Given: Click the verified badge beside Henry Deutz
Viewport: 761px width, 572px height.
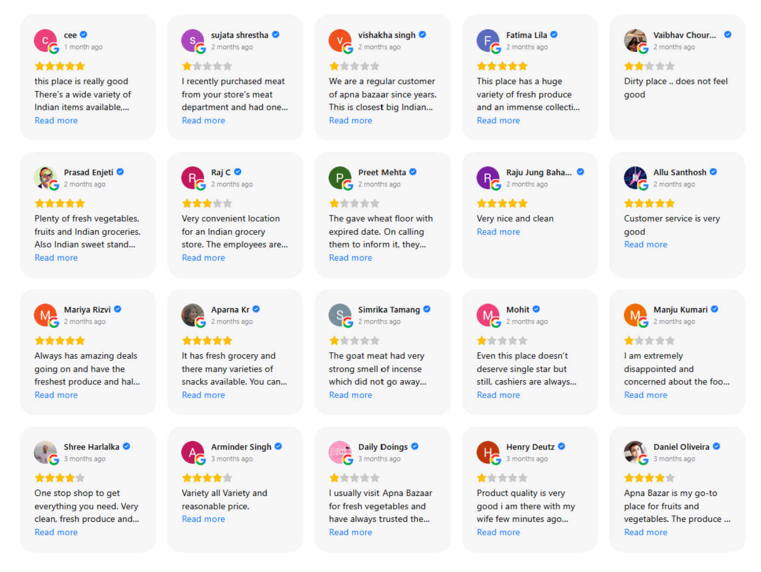Looking at the screenshot, I should coord(562,446).
